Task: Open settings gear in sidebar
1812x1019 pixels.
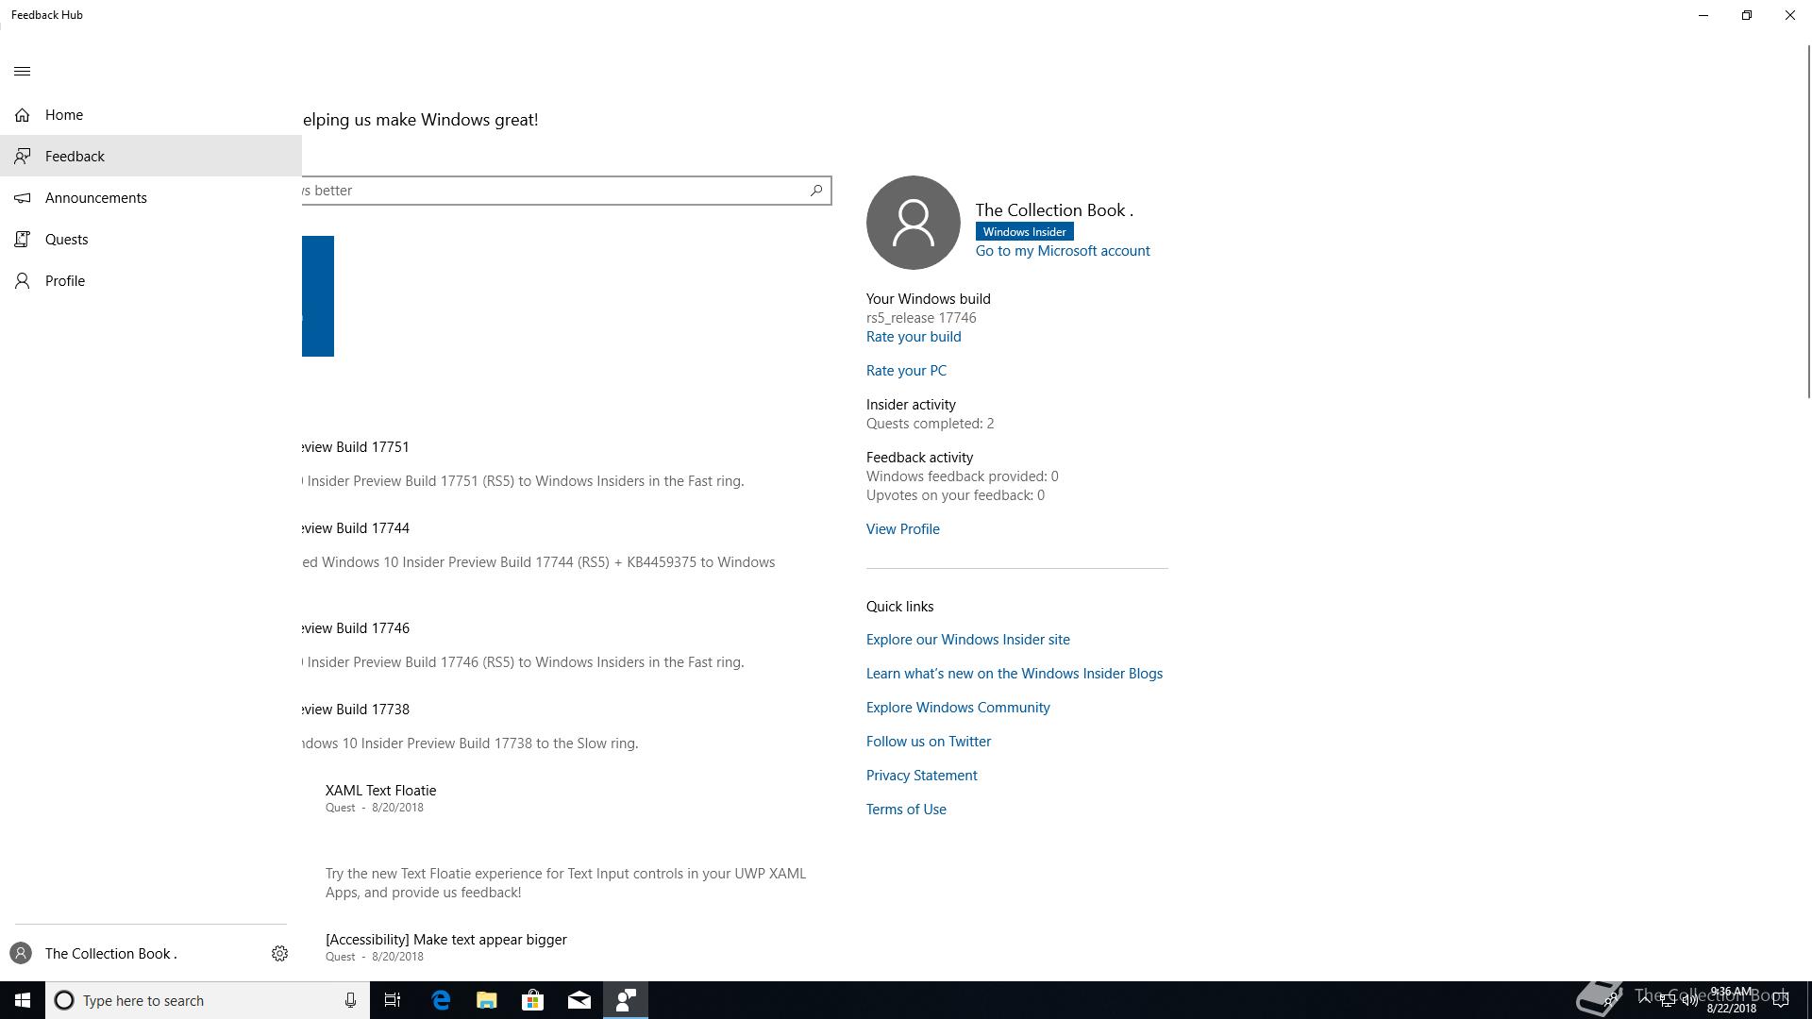Action: (x=279, y=954)
